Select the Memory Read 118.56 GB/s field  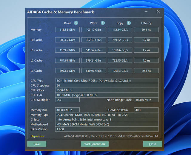67,30
